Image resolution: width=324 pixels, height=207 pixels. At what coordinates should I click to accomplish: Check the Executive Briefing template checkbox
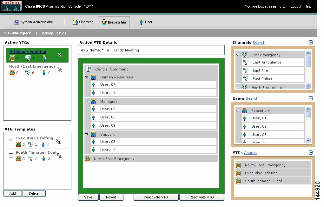[11, 141]
